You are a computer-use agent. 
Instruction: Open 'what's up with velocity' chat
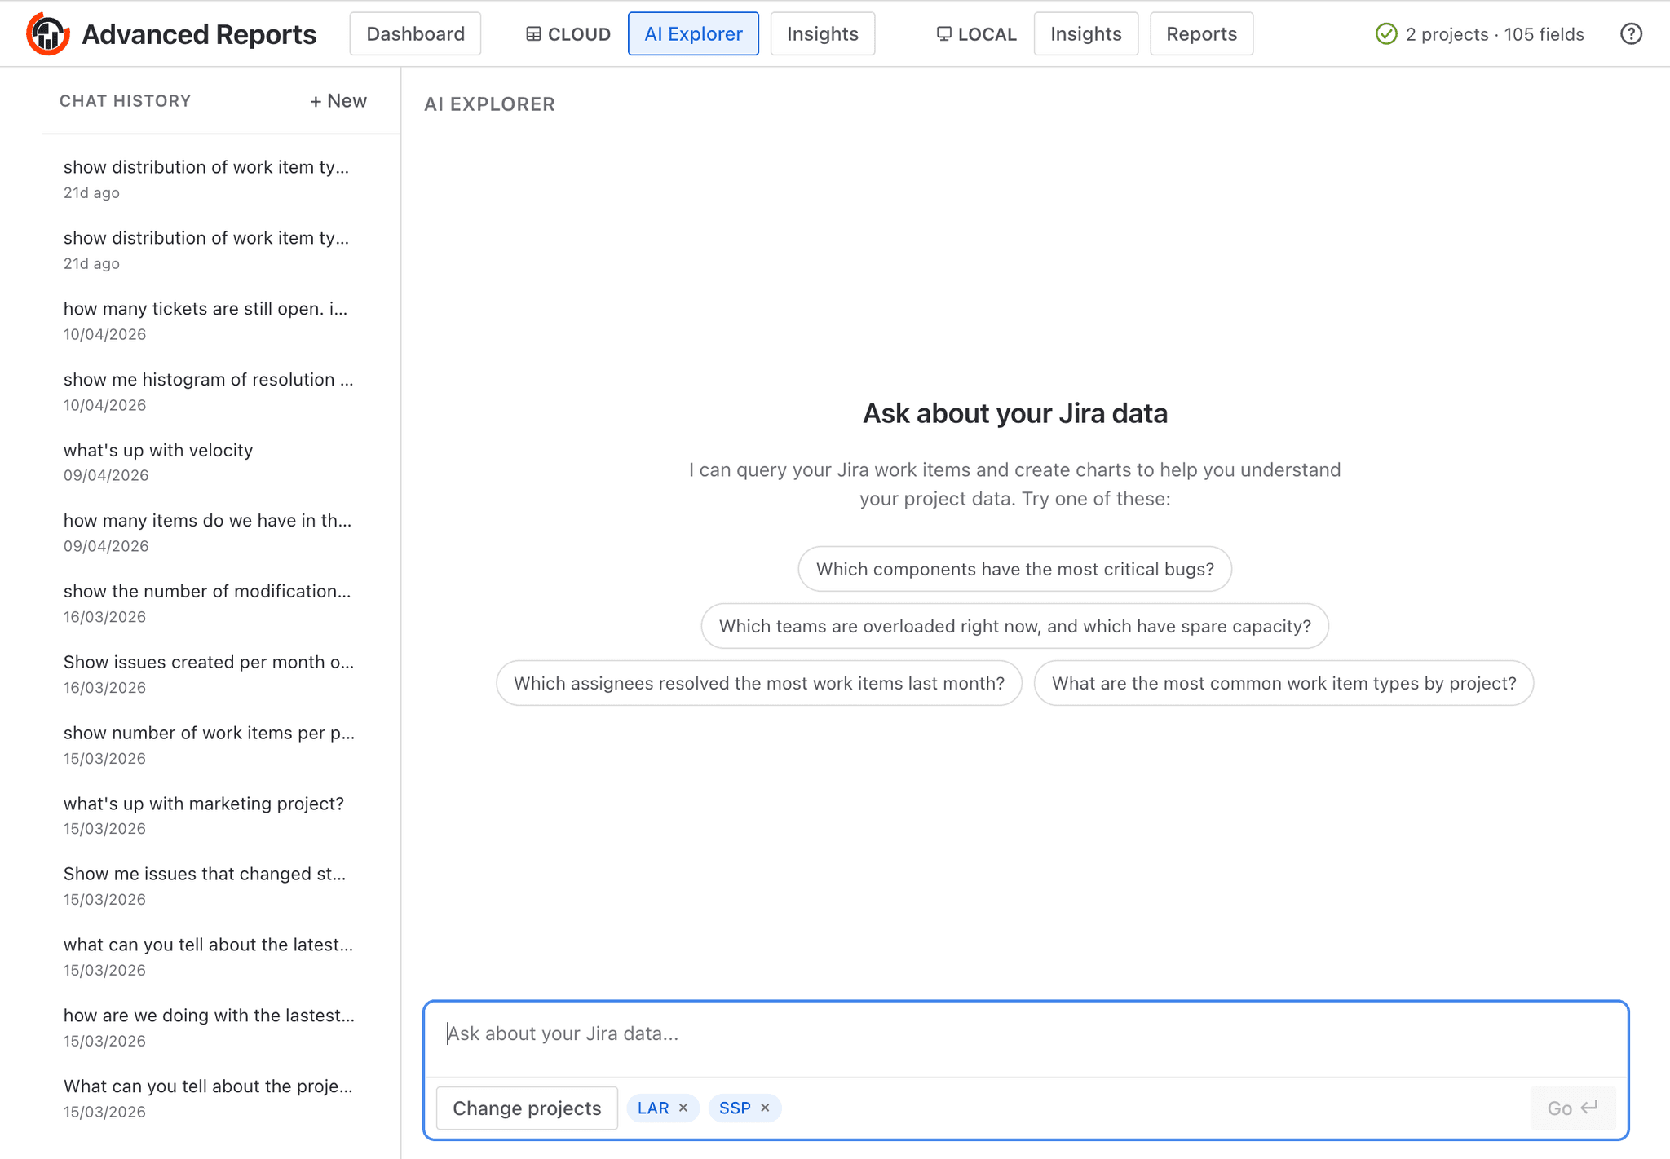(209, 462)
